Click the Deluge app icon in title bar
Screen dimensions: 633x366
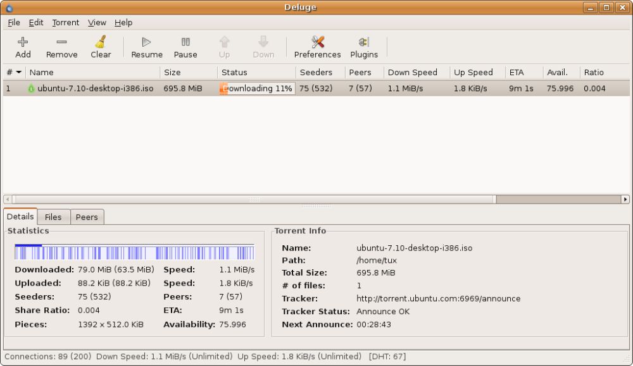click(x=9, y=8)
